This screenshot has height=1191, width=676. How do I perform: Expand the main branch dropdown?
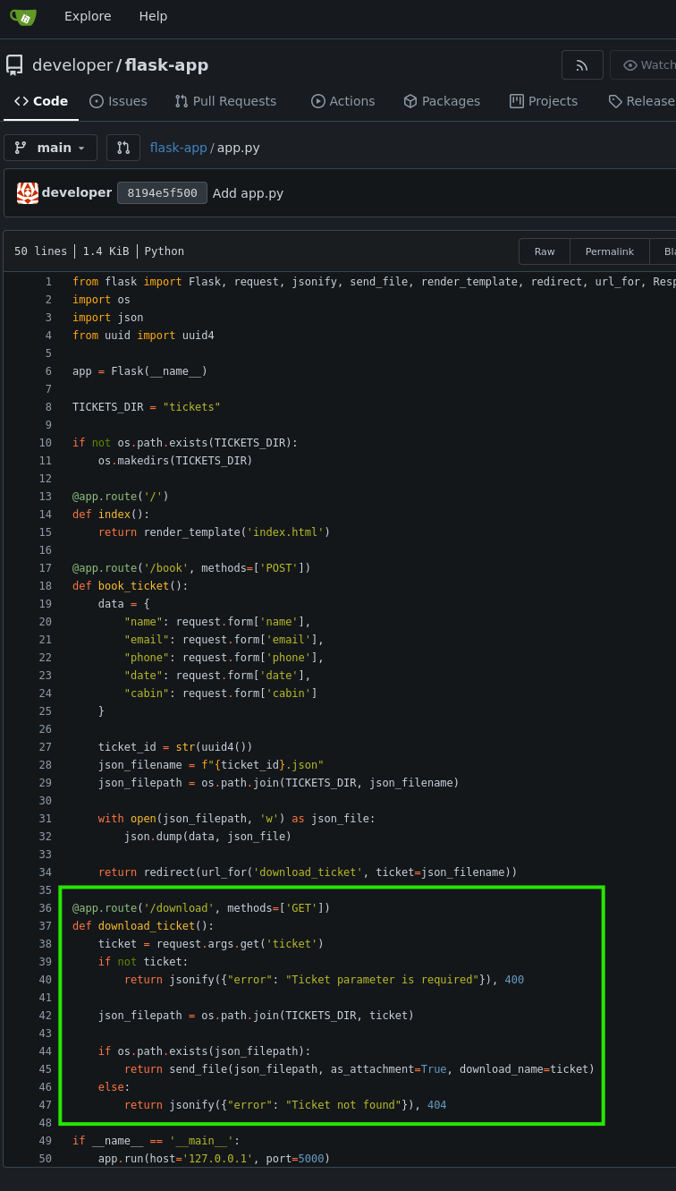pyautogui.click(x=50, y=148)
